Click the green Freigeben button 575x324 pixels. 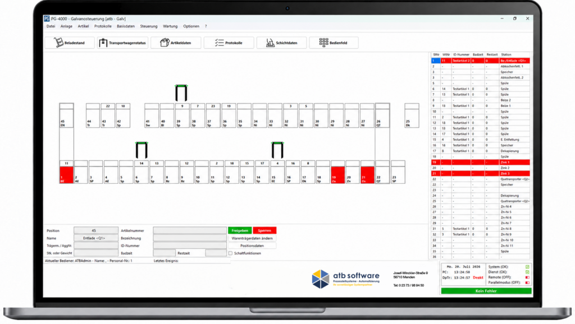[240, 230]
